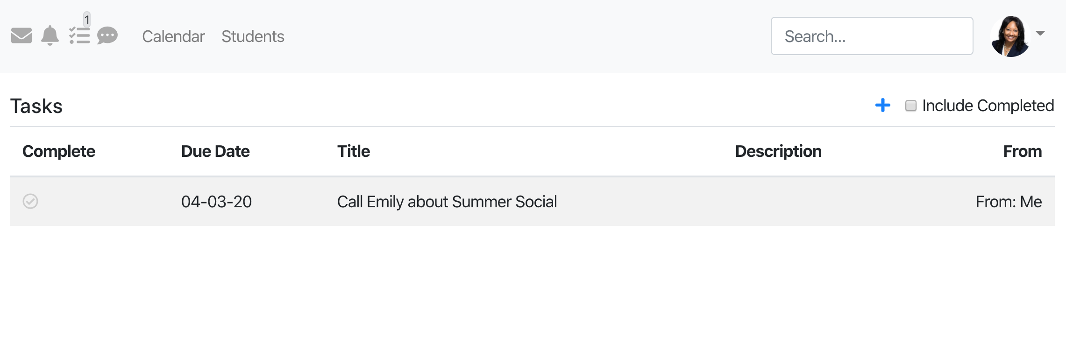Image resolution: width=1066 pixels, height=338 pixels.
Task: Click the notifications bell icon
Action: pos(50,36)
